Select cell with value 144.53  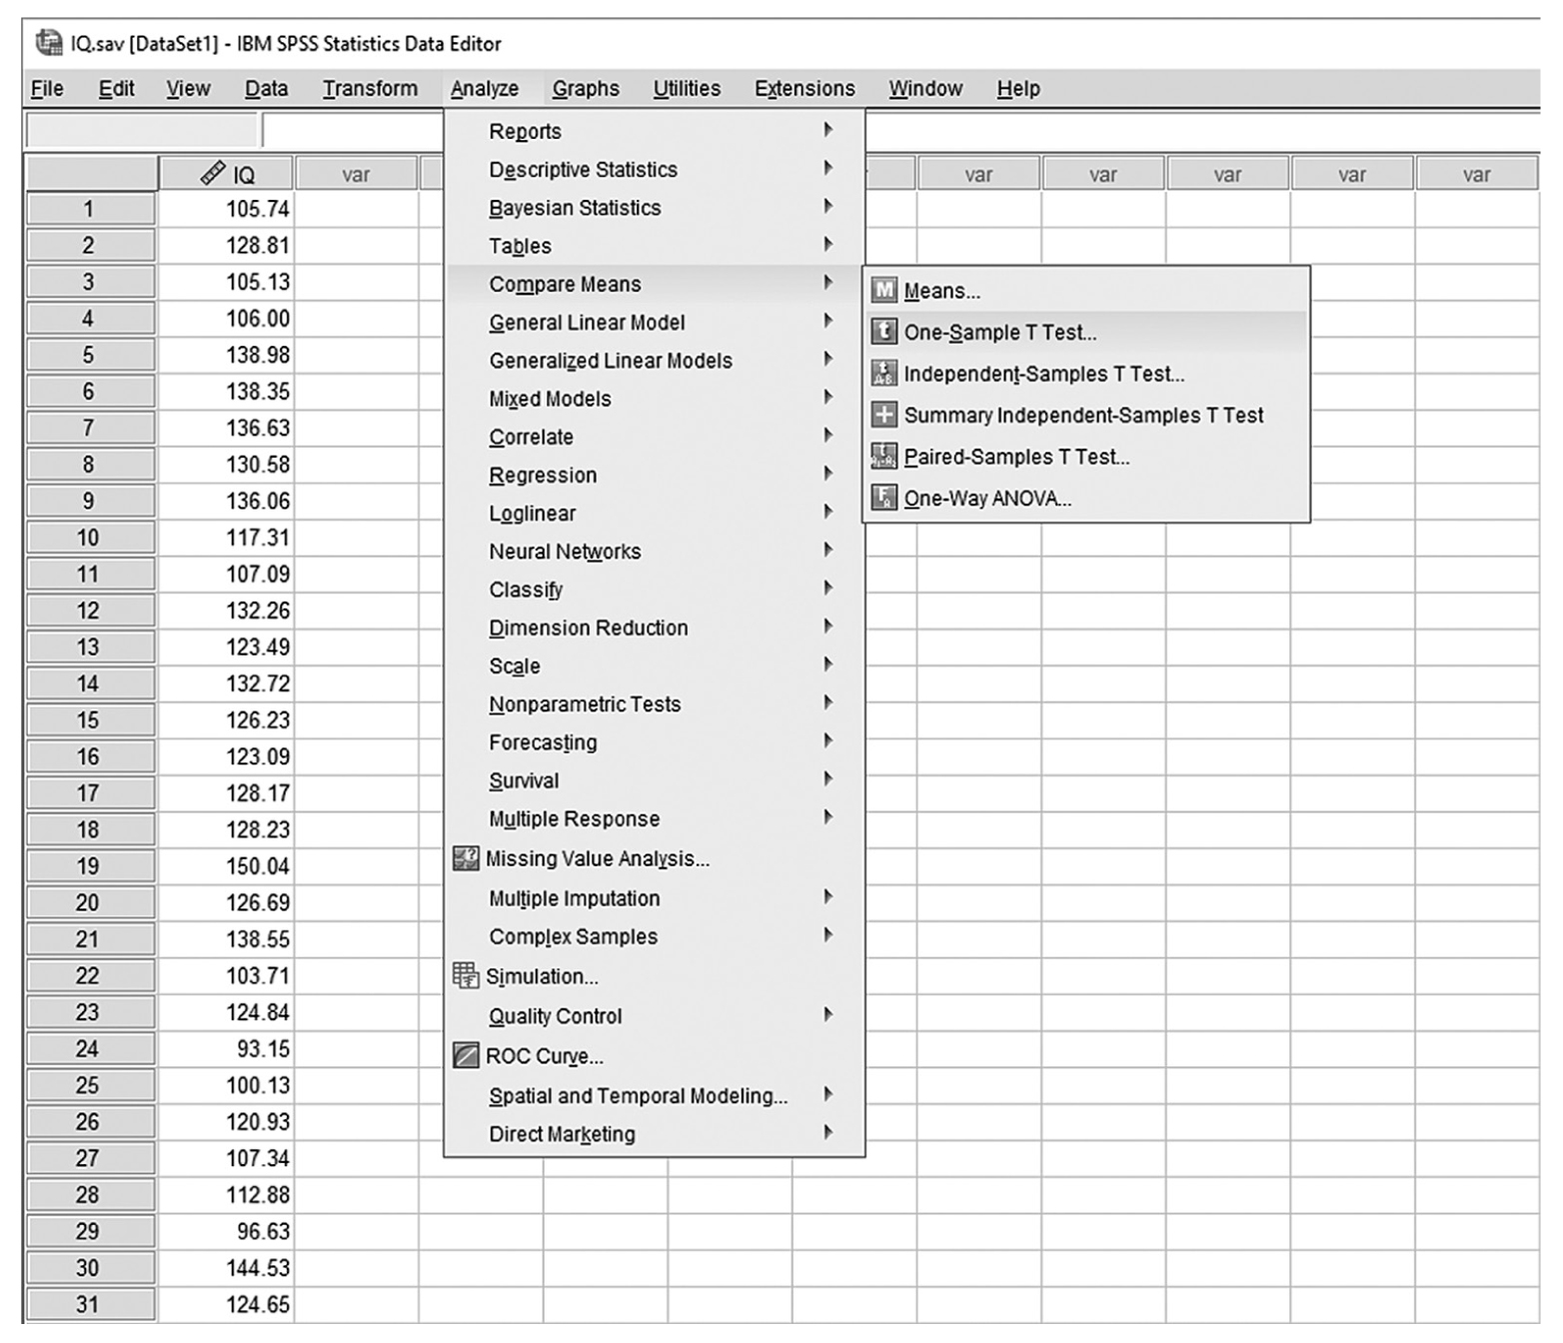pos(226,1268)
